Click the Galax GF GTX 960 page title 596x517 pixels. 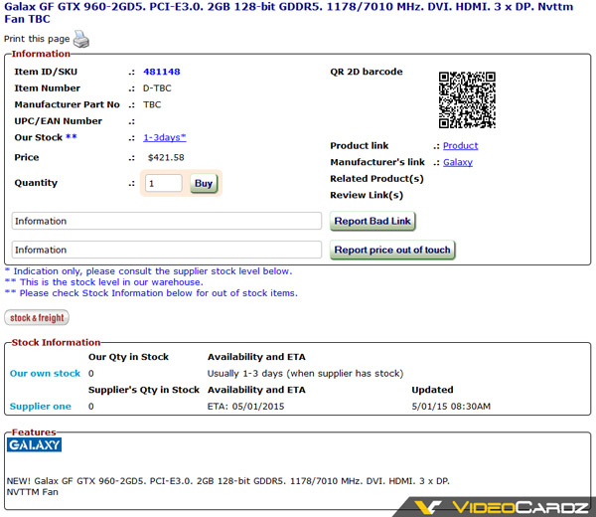point(289,13)
